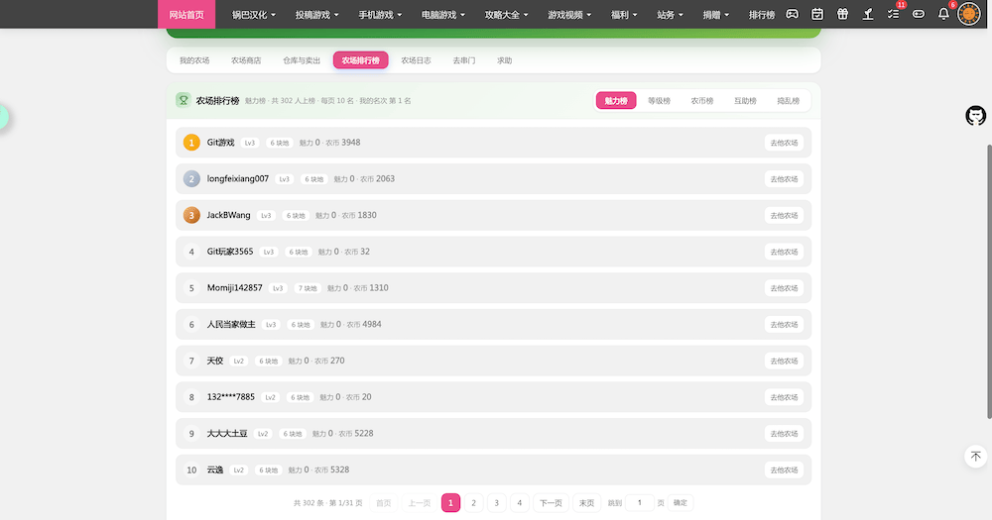Switch to the 农币榜 ranking filter

tap(701, 100)
